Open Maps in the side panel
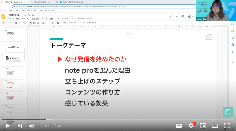 [x=232, y=52]
